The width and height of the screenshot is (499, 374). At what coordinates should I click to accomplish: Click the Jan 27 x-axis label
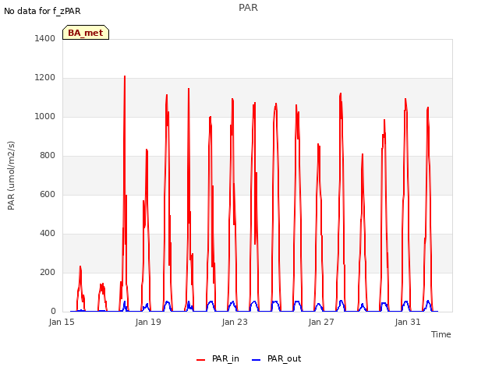pyautogui.click(x=321, y=322)
